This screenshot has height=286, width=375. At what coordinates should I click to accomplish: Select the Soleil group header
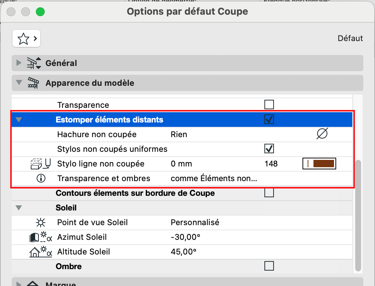66,208
